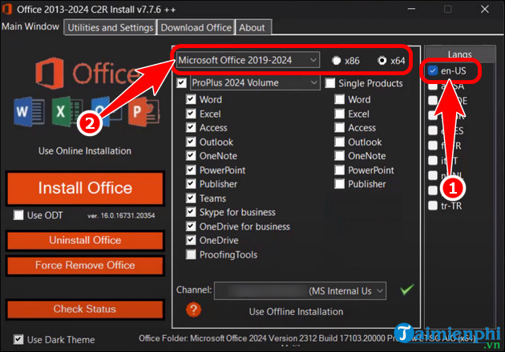
Task: Uncheck Publisher in the ProPlus list
Action: point(191,184)
